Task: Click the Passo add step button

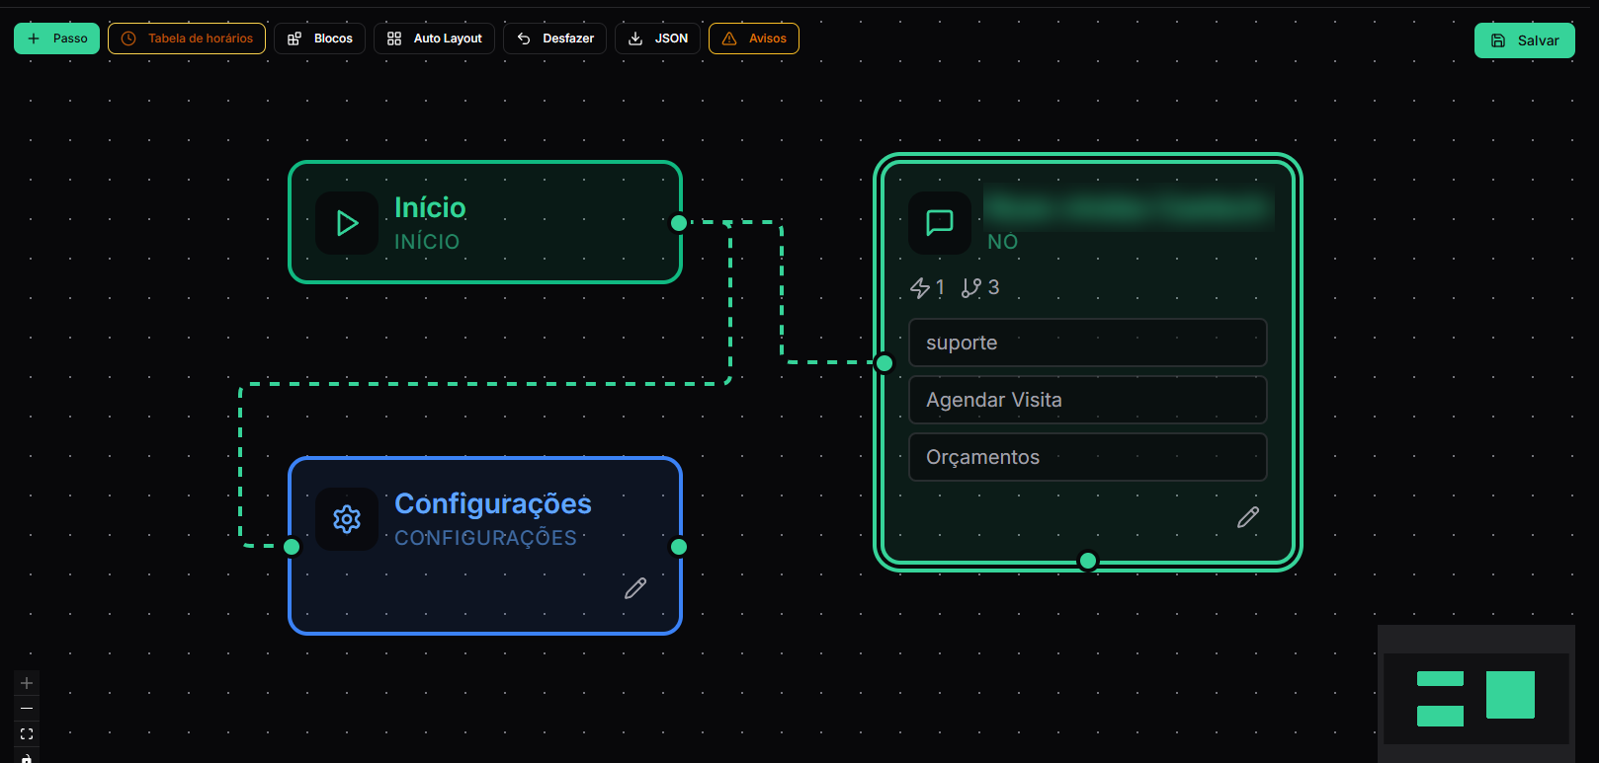Action: (56, 38)
